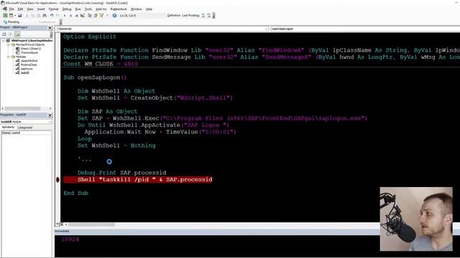Click the Reset stop icon
The height and width of the screenshot is (258, 460).
click(x=77, y=15)
